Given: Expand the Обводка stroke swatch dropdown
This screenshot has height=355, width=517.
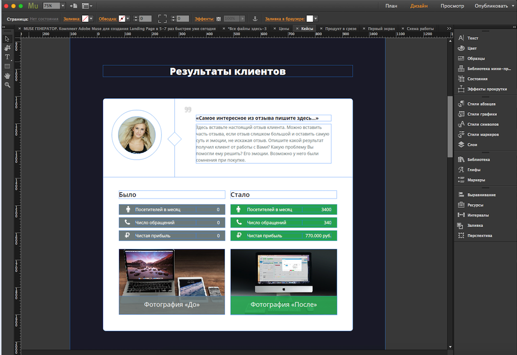Looking at the screenshot, I should pos(128,19).
